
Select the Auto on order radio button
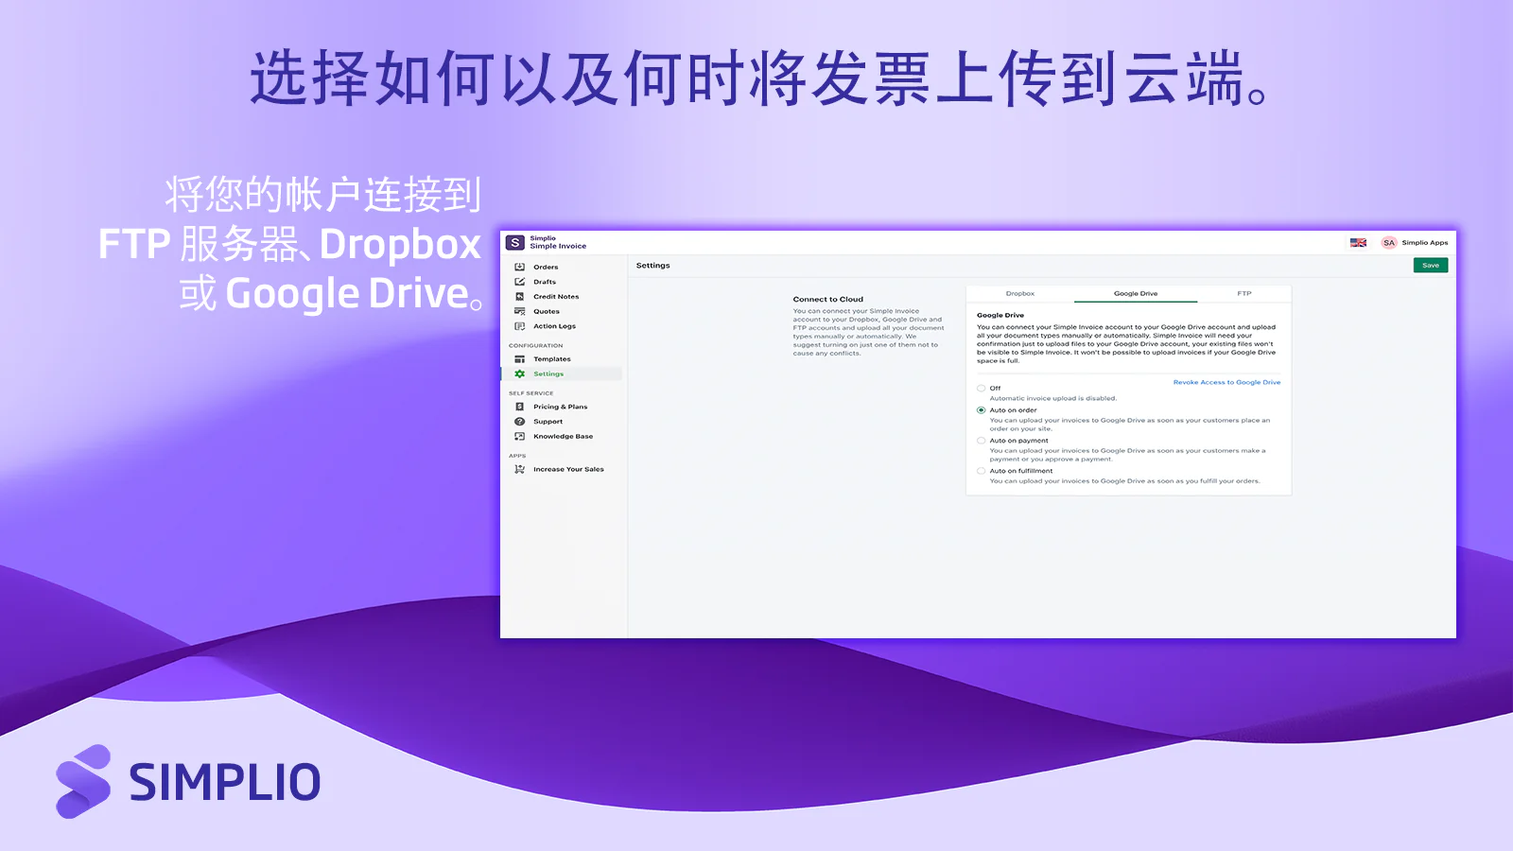pyautogui.click(x=981, y=410)
